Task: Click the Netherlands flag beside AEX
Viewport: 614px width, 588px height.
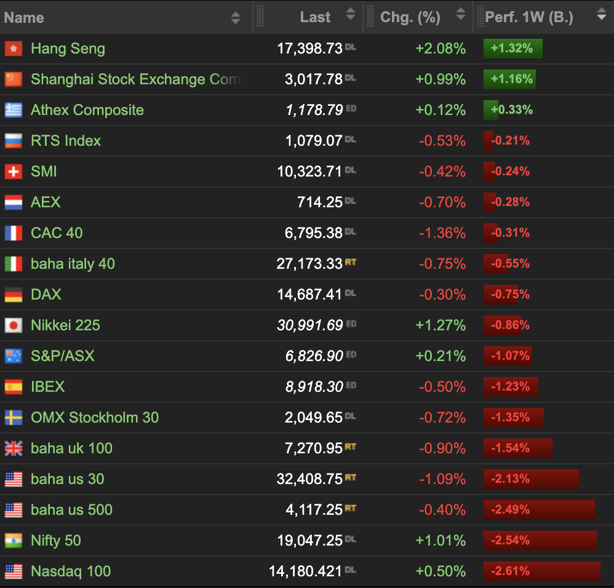Action: coord(14,202)
